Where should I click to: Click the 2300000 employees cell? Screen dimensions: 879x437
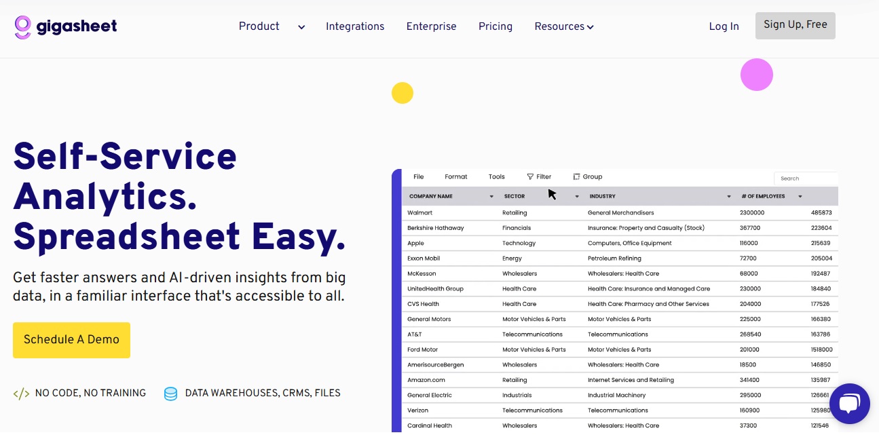pyautogui.click(x=752, y=213)
